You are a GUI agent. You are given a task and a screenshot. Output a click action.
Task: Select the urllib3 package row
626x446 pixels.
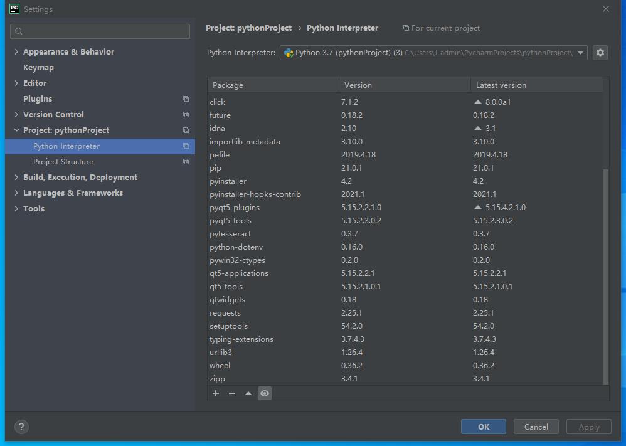[x=405, y=352]
